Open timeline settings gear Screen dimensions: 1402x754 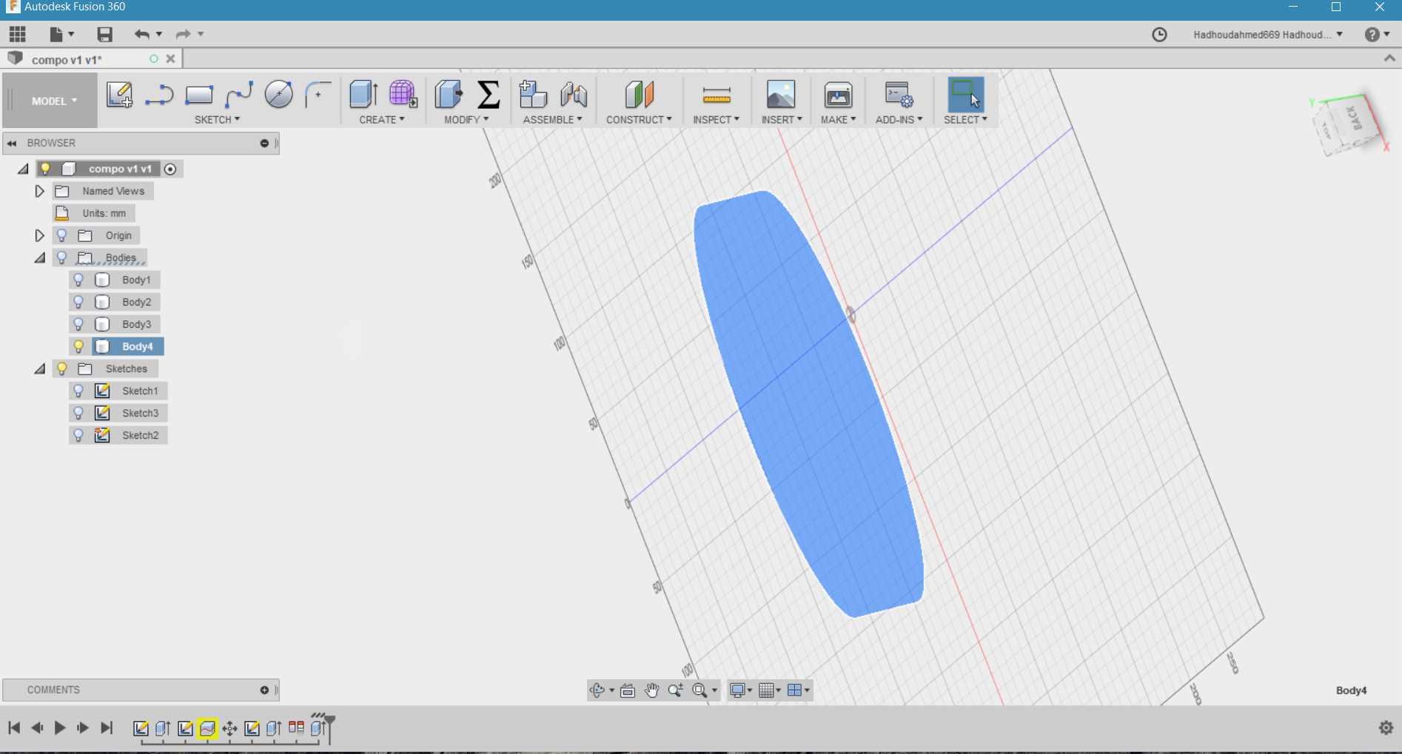[1386, 728]
